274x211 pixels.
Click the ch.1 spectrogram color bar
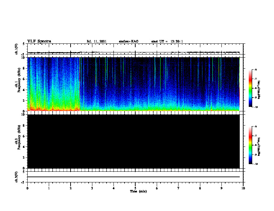pyautogui.click(x=250, y=88)
